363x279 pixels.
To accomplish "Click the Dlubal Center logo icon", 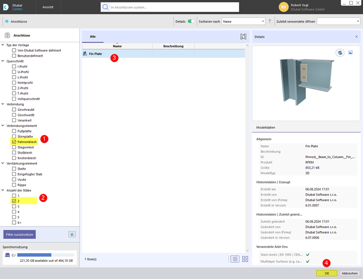I will (6, 7).
